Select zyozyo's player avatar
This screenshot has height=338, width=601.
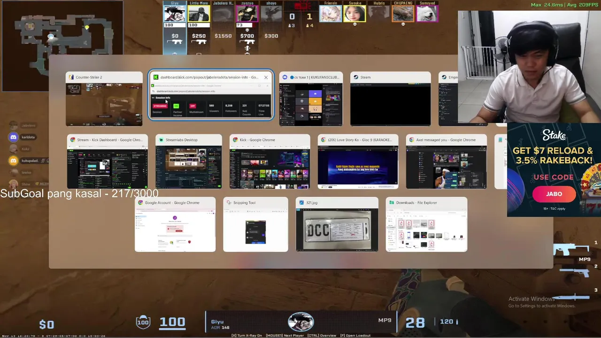pos(247,14)
